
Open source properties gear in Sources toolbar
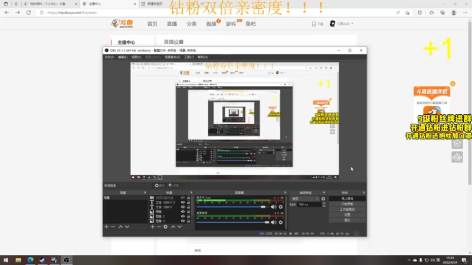166,227
